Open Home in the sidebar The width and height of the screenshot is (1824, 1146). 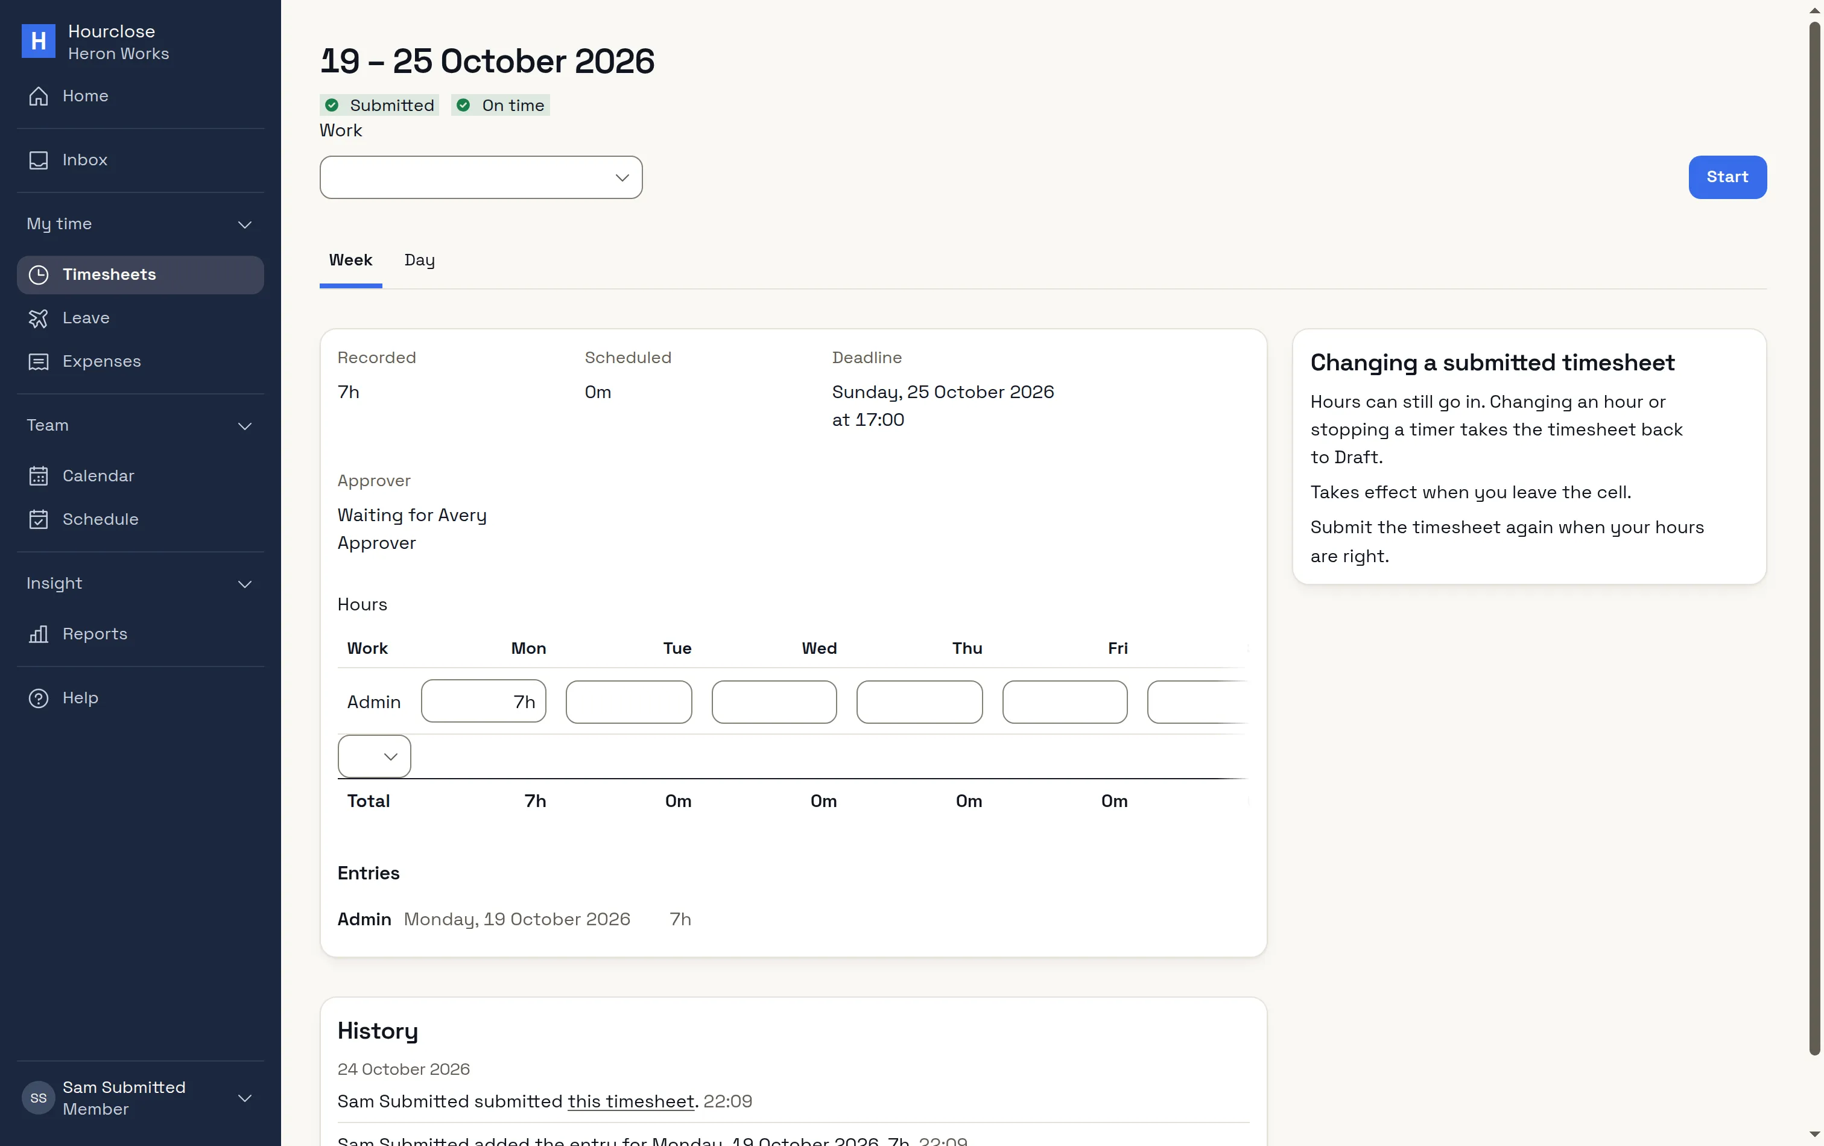pos(140,96)
